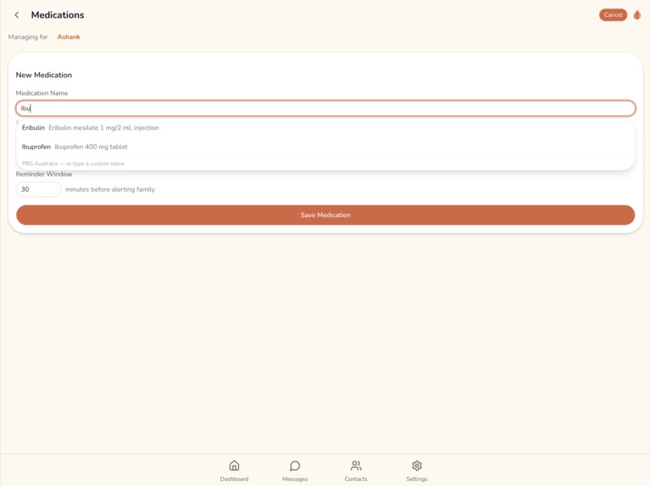This screenshot has width=651, height=486.
Task: Choose Eribulin mesilate injection suggestion
Action: [325, 127]
